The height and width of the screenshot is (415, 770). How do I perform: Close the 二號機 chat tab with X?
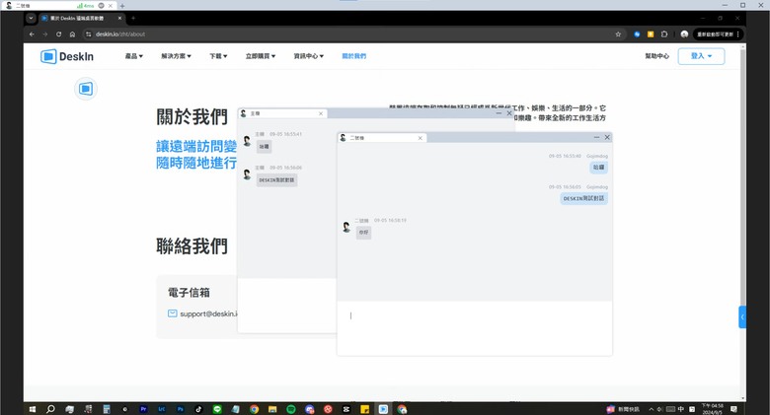(x=421, y=138)
